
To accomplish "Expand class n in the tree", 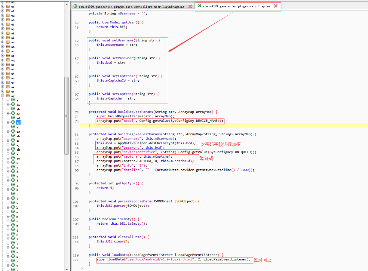I will click(8, 216).
